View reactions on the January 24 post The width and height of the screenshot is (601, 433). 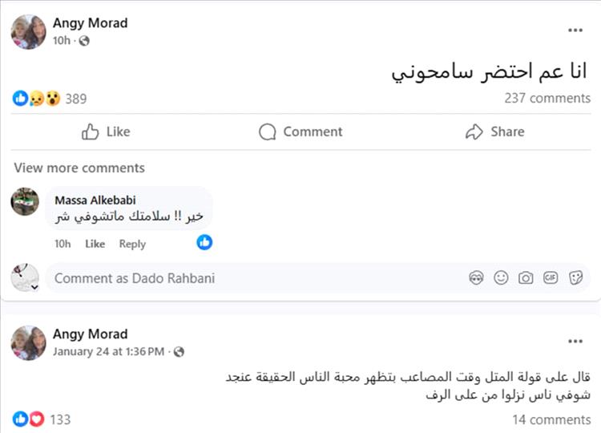click(x=40, y=419)
